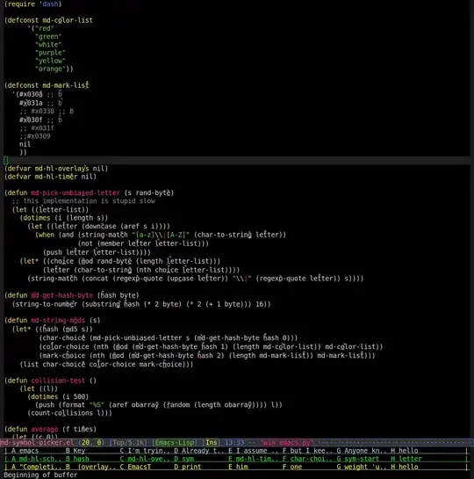Screen dimensions: 474x479
Task: Select yellow entry 'C EmacsT'
Action: (135, 467)
